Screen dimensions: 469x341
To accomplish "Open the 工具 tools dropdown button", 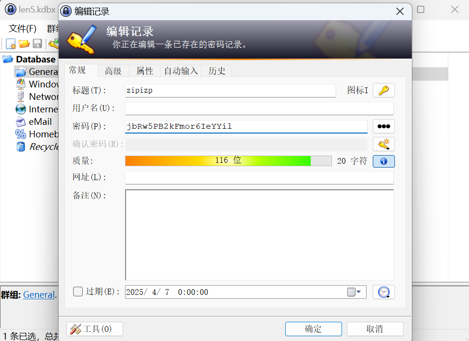I will (x=94, y=329).
